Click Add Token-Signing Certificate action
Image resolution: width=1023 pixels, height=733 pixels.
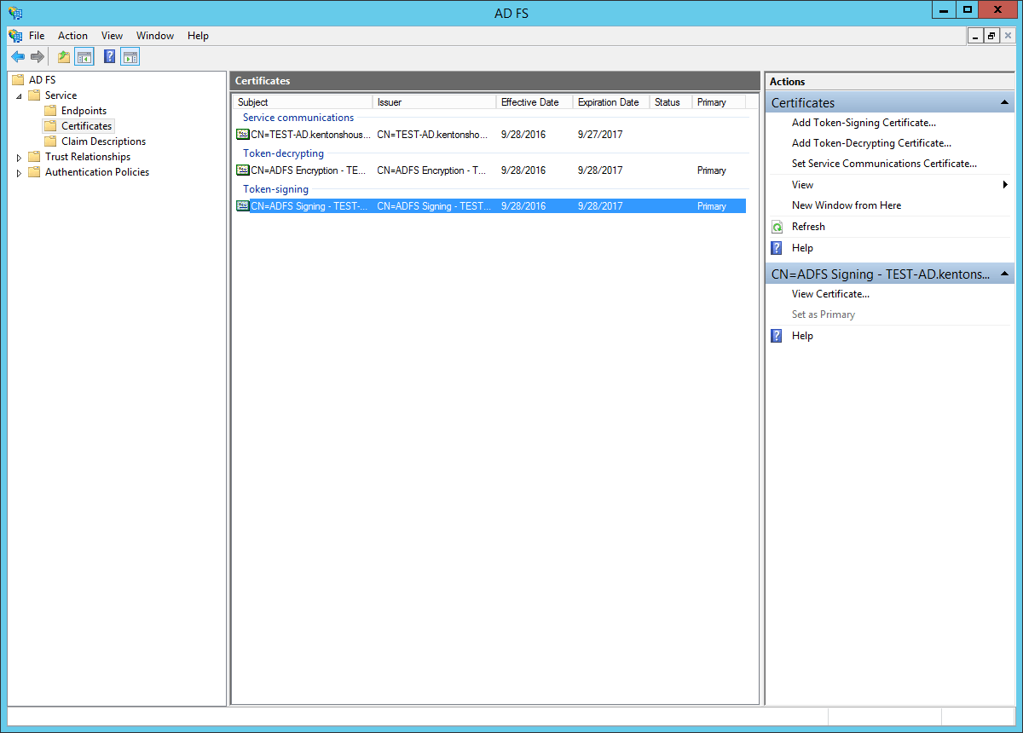click(864, 123)
